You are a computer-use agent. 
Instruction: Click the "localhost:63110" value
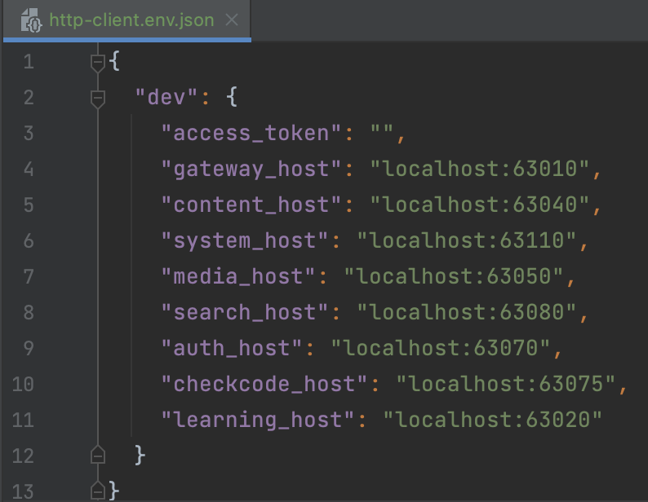[x=467, y=240]
